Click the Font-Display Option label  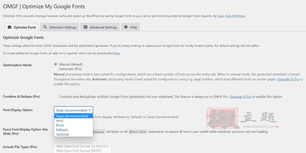tap(18, 110)
